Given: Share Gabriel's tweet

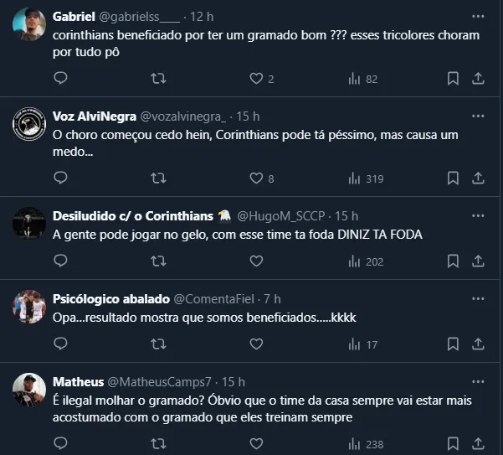Looking at the screenshot, I should pos(478,79).
